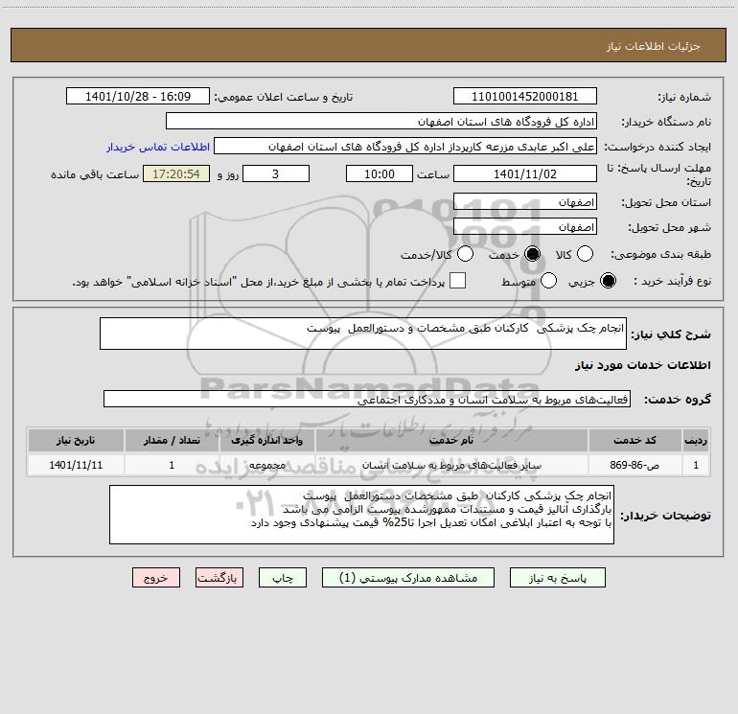Click the خروج exit button
The height and width of the screenshot is (714, 738).
[x=156, y=578]
